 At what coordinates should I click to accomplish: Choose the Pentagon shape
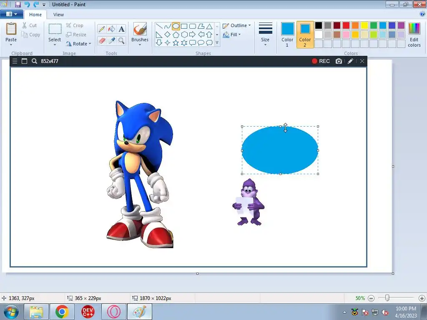176,35
